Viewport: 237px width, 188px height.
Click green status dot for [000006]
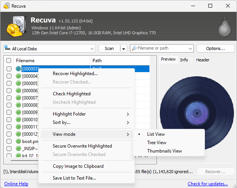tap(18, 90)
